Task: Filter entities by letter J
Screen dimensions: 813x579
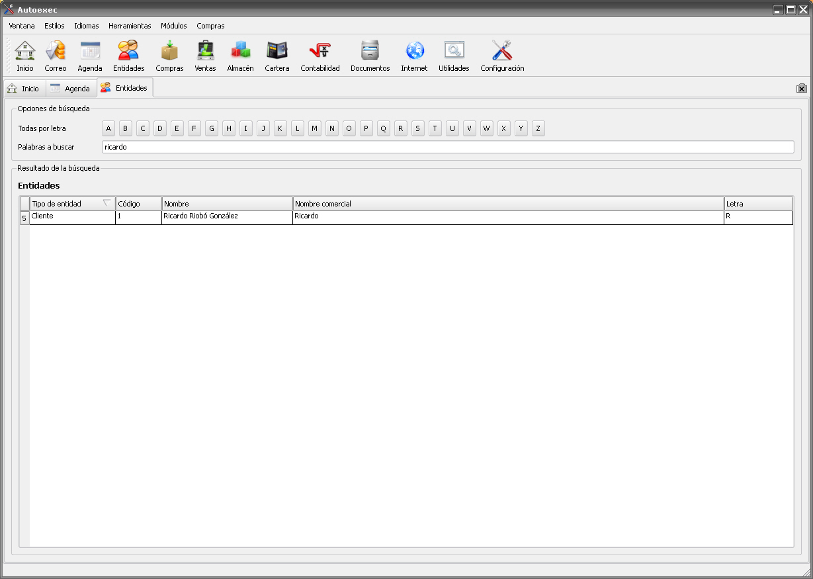Action: coord(263,128)
